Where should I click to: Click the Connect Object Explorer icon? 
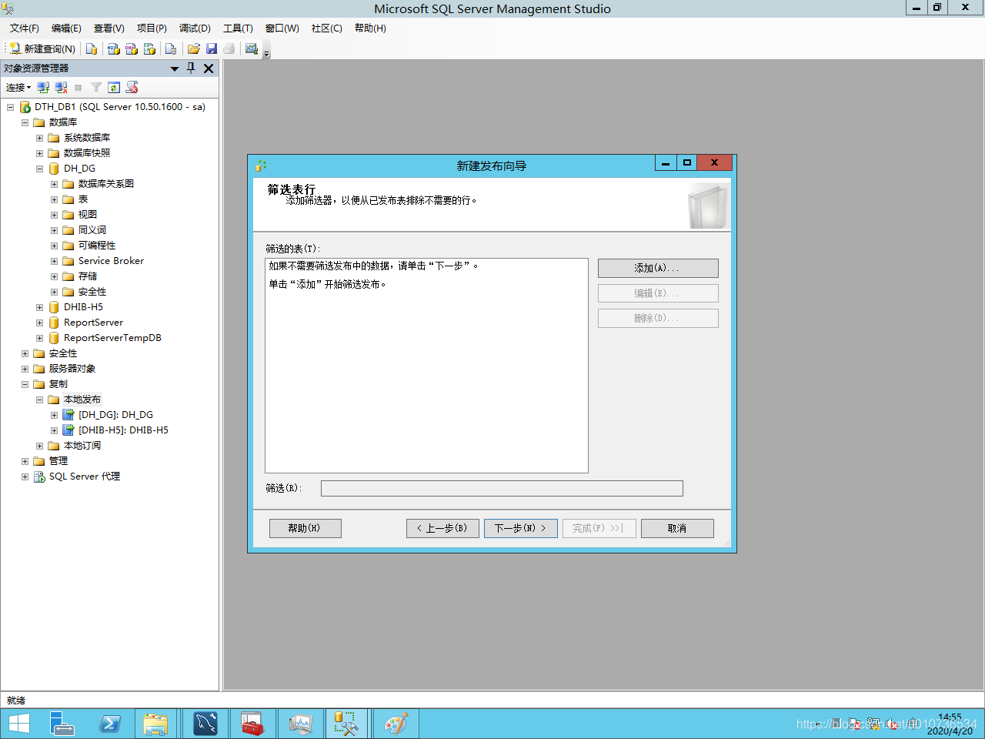pyautogui.click(x=43, y=88)
